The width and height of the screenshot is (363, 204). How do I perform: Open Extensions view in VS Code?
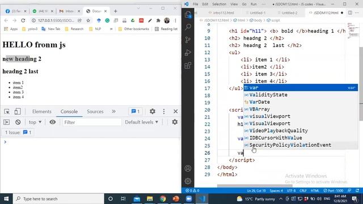pyautogui.click(x=188, y=66)
